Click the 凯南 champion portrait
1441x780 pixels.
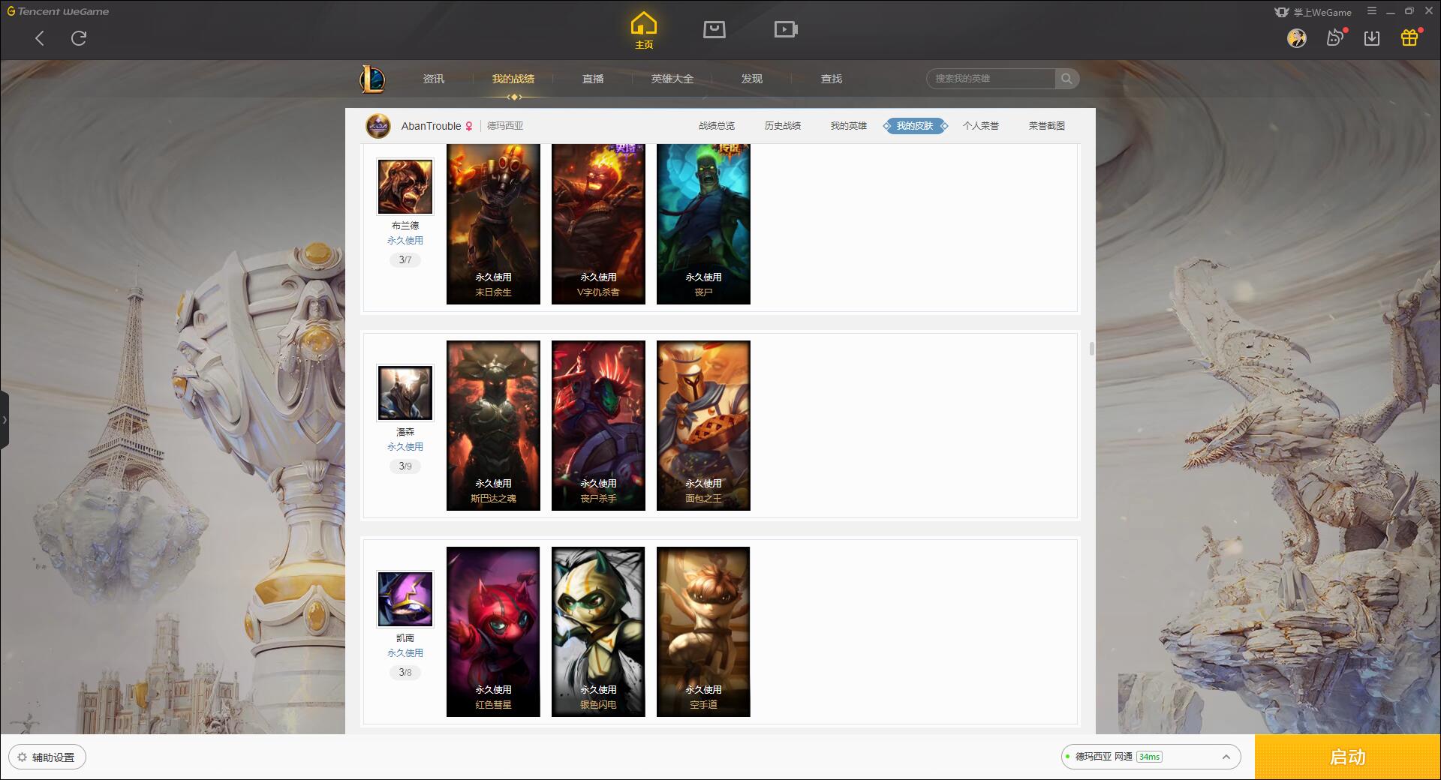(x=405, y=599)
